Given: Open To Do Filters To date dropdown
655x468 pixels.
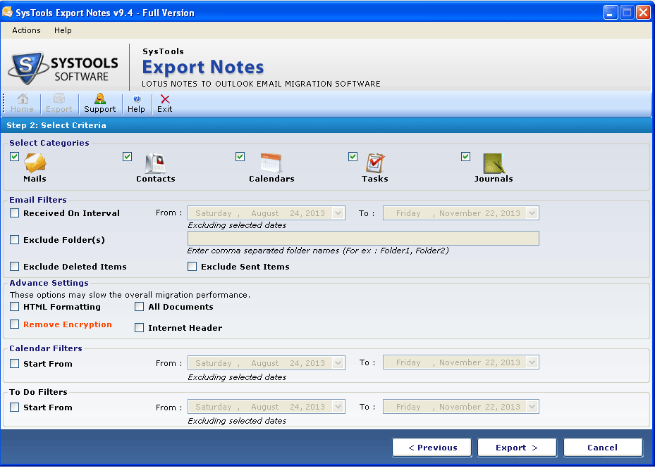Looking at the screenshot, I should click(x=532, y=407).
